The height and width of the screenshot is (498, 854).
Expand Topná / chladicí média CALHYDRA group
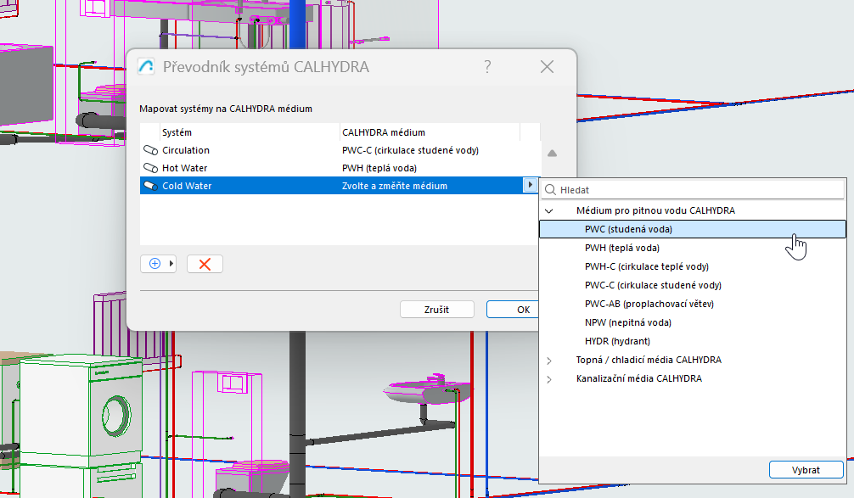click(549, 361)
